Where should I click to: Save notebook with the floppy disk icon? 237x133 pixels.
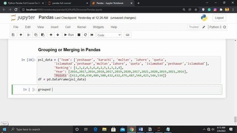(x=13, y=35)
